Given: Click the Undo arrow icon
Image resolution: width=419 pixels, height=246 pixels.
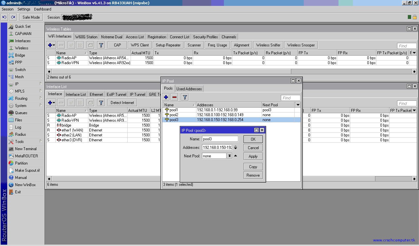Looking at the screenshot, I should (x=5, y=17).
